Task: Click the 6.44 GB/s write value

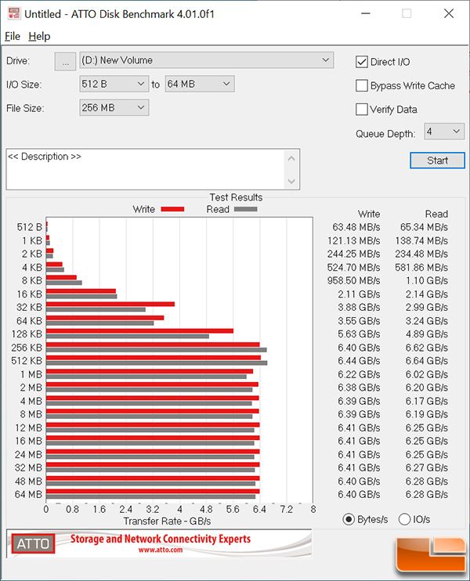Action: point(359,360)
